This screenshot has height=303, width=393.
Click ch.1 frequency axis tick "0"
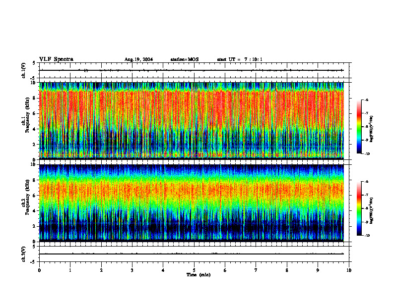(x=34, y=160)
